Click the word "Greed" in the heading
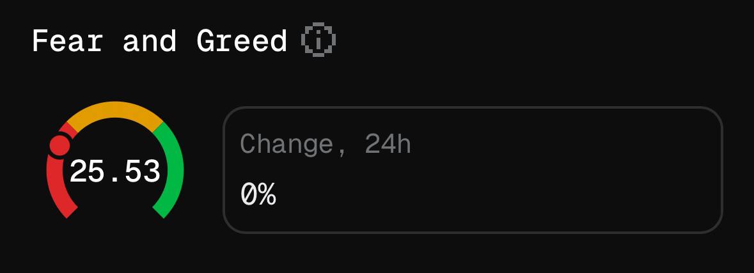The width and height of the screenshot is (754, 273). (242, 42)
